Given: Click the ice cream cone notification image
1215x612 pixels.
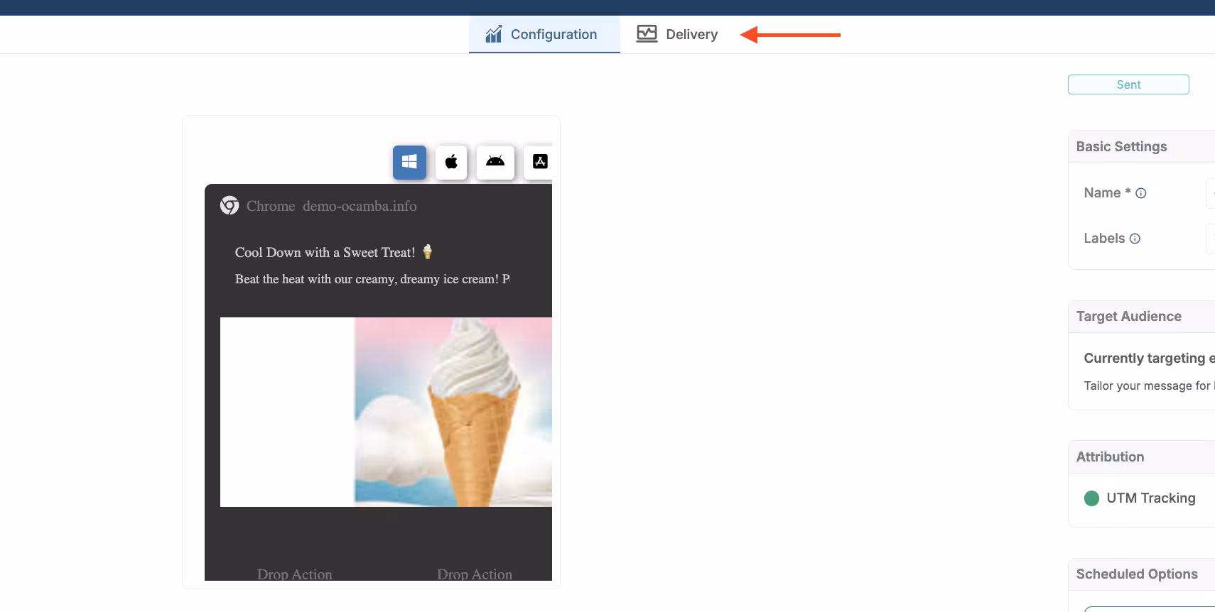Looking at the screenshot, I should click(x=453, y=412).
